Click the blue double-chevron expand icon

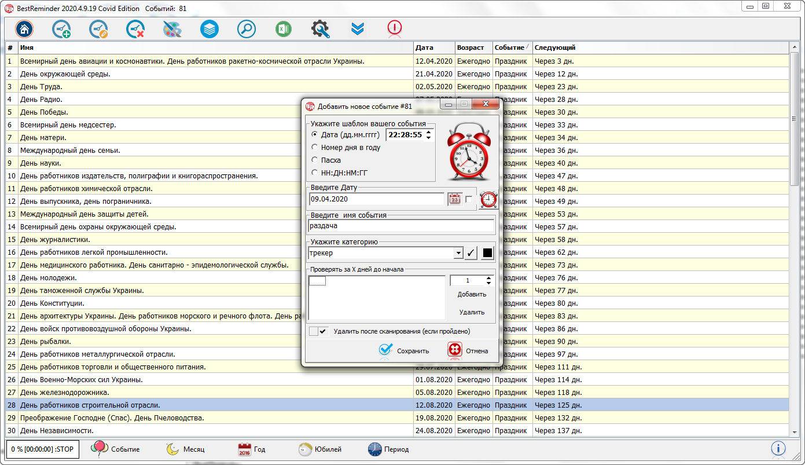point(358,29)
